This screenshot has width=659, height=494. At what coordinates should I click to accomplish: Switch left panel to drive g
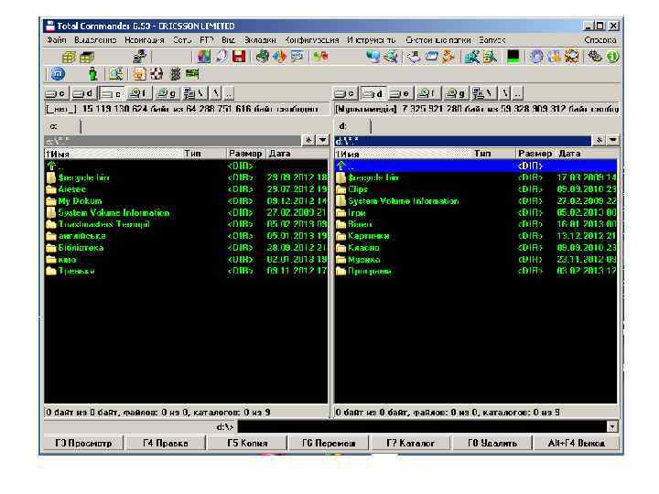(167, 93)
